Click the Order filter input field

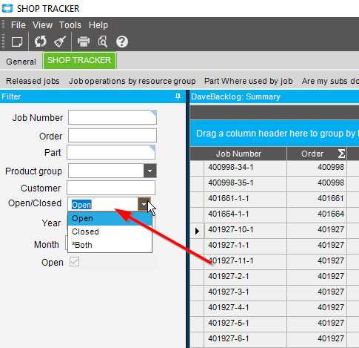(113, 135)
